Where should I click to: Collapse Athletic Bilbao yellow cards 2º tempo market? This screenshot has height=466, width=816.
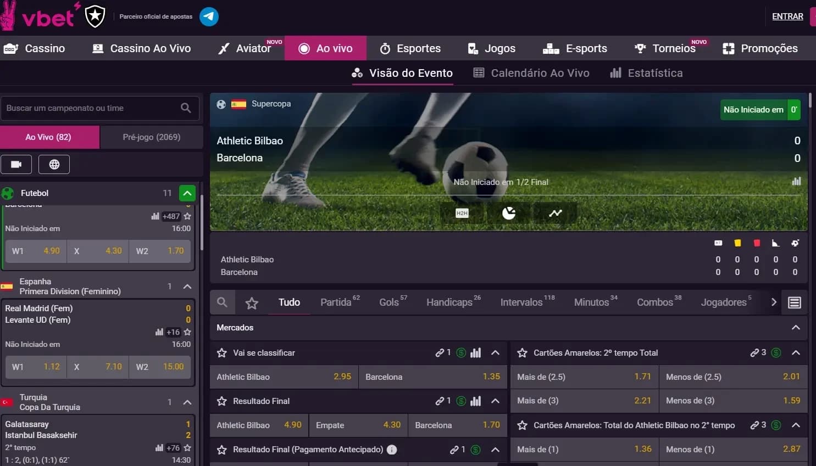[x=796, y=425]
